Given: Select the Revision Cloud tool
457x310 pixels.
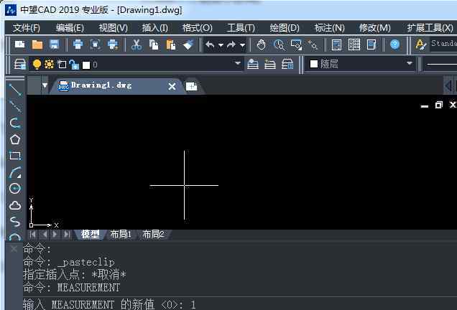Looking at the screenshot, I should coord(15,205).
